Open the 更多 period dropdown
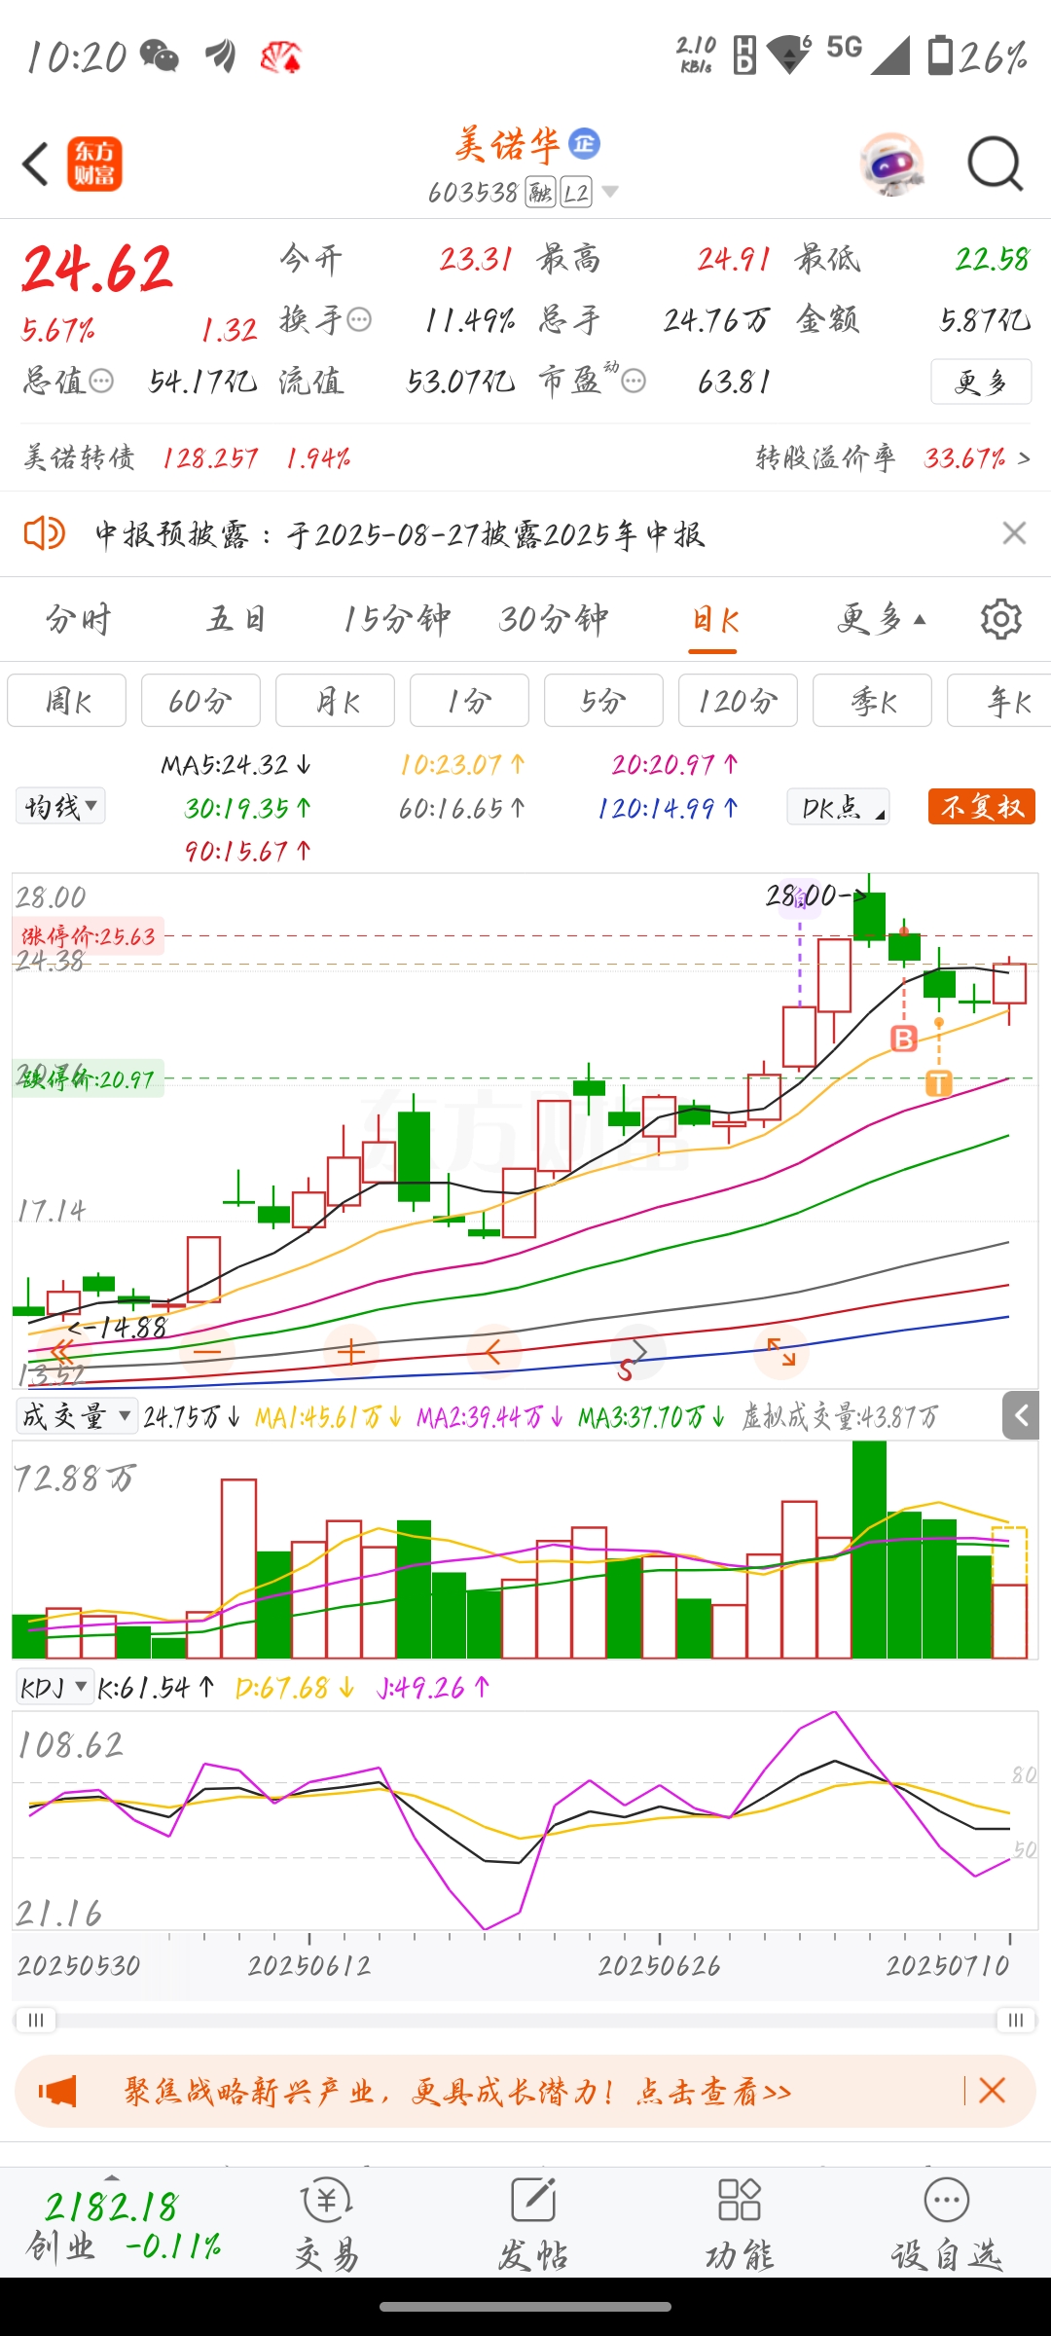The image size is (1051, 2336). click(882, 619)
